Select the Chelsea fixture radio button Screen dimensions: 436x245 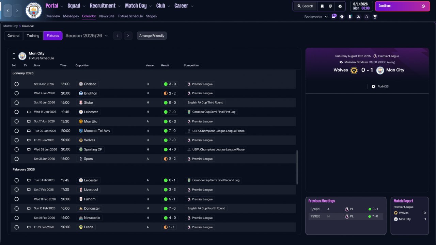(x=16, y=84)
